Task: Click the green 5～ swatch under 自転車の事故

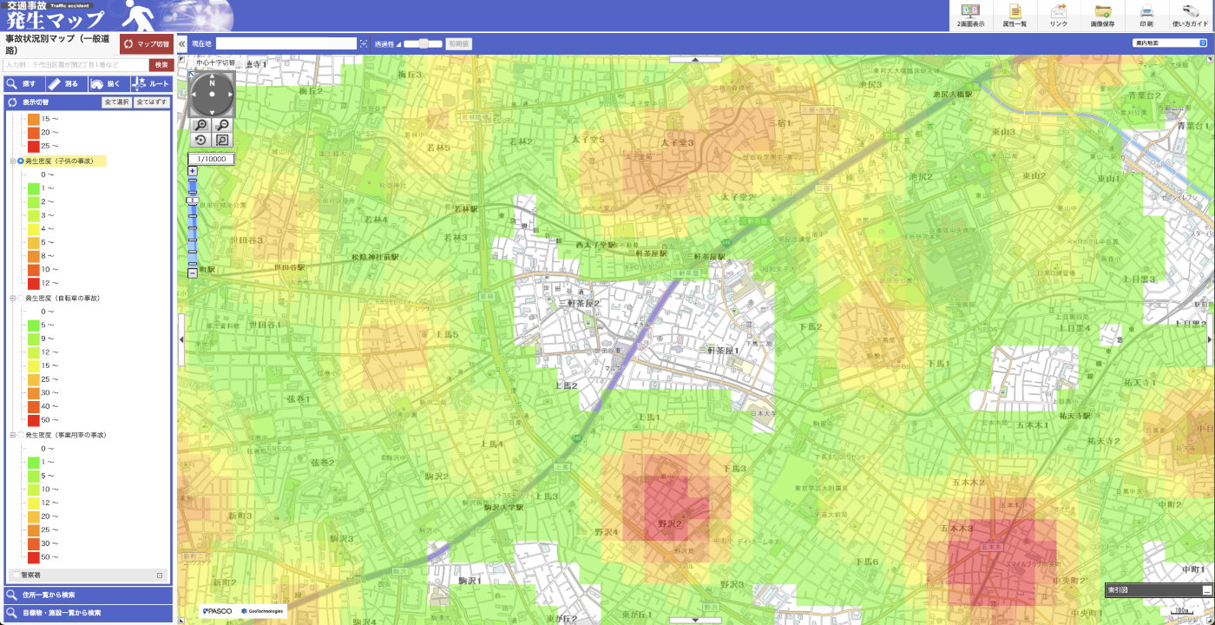Action: click(33, 325)
